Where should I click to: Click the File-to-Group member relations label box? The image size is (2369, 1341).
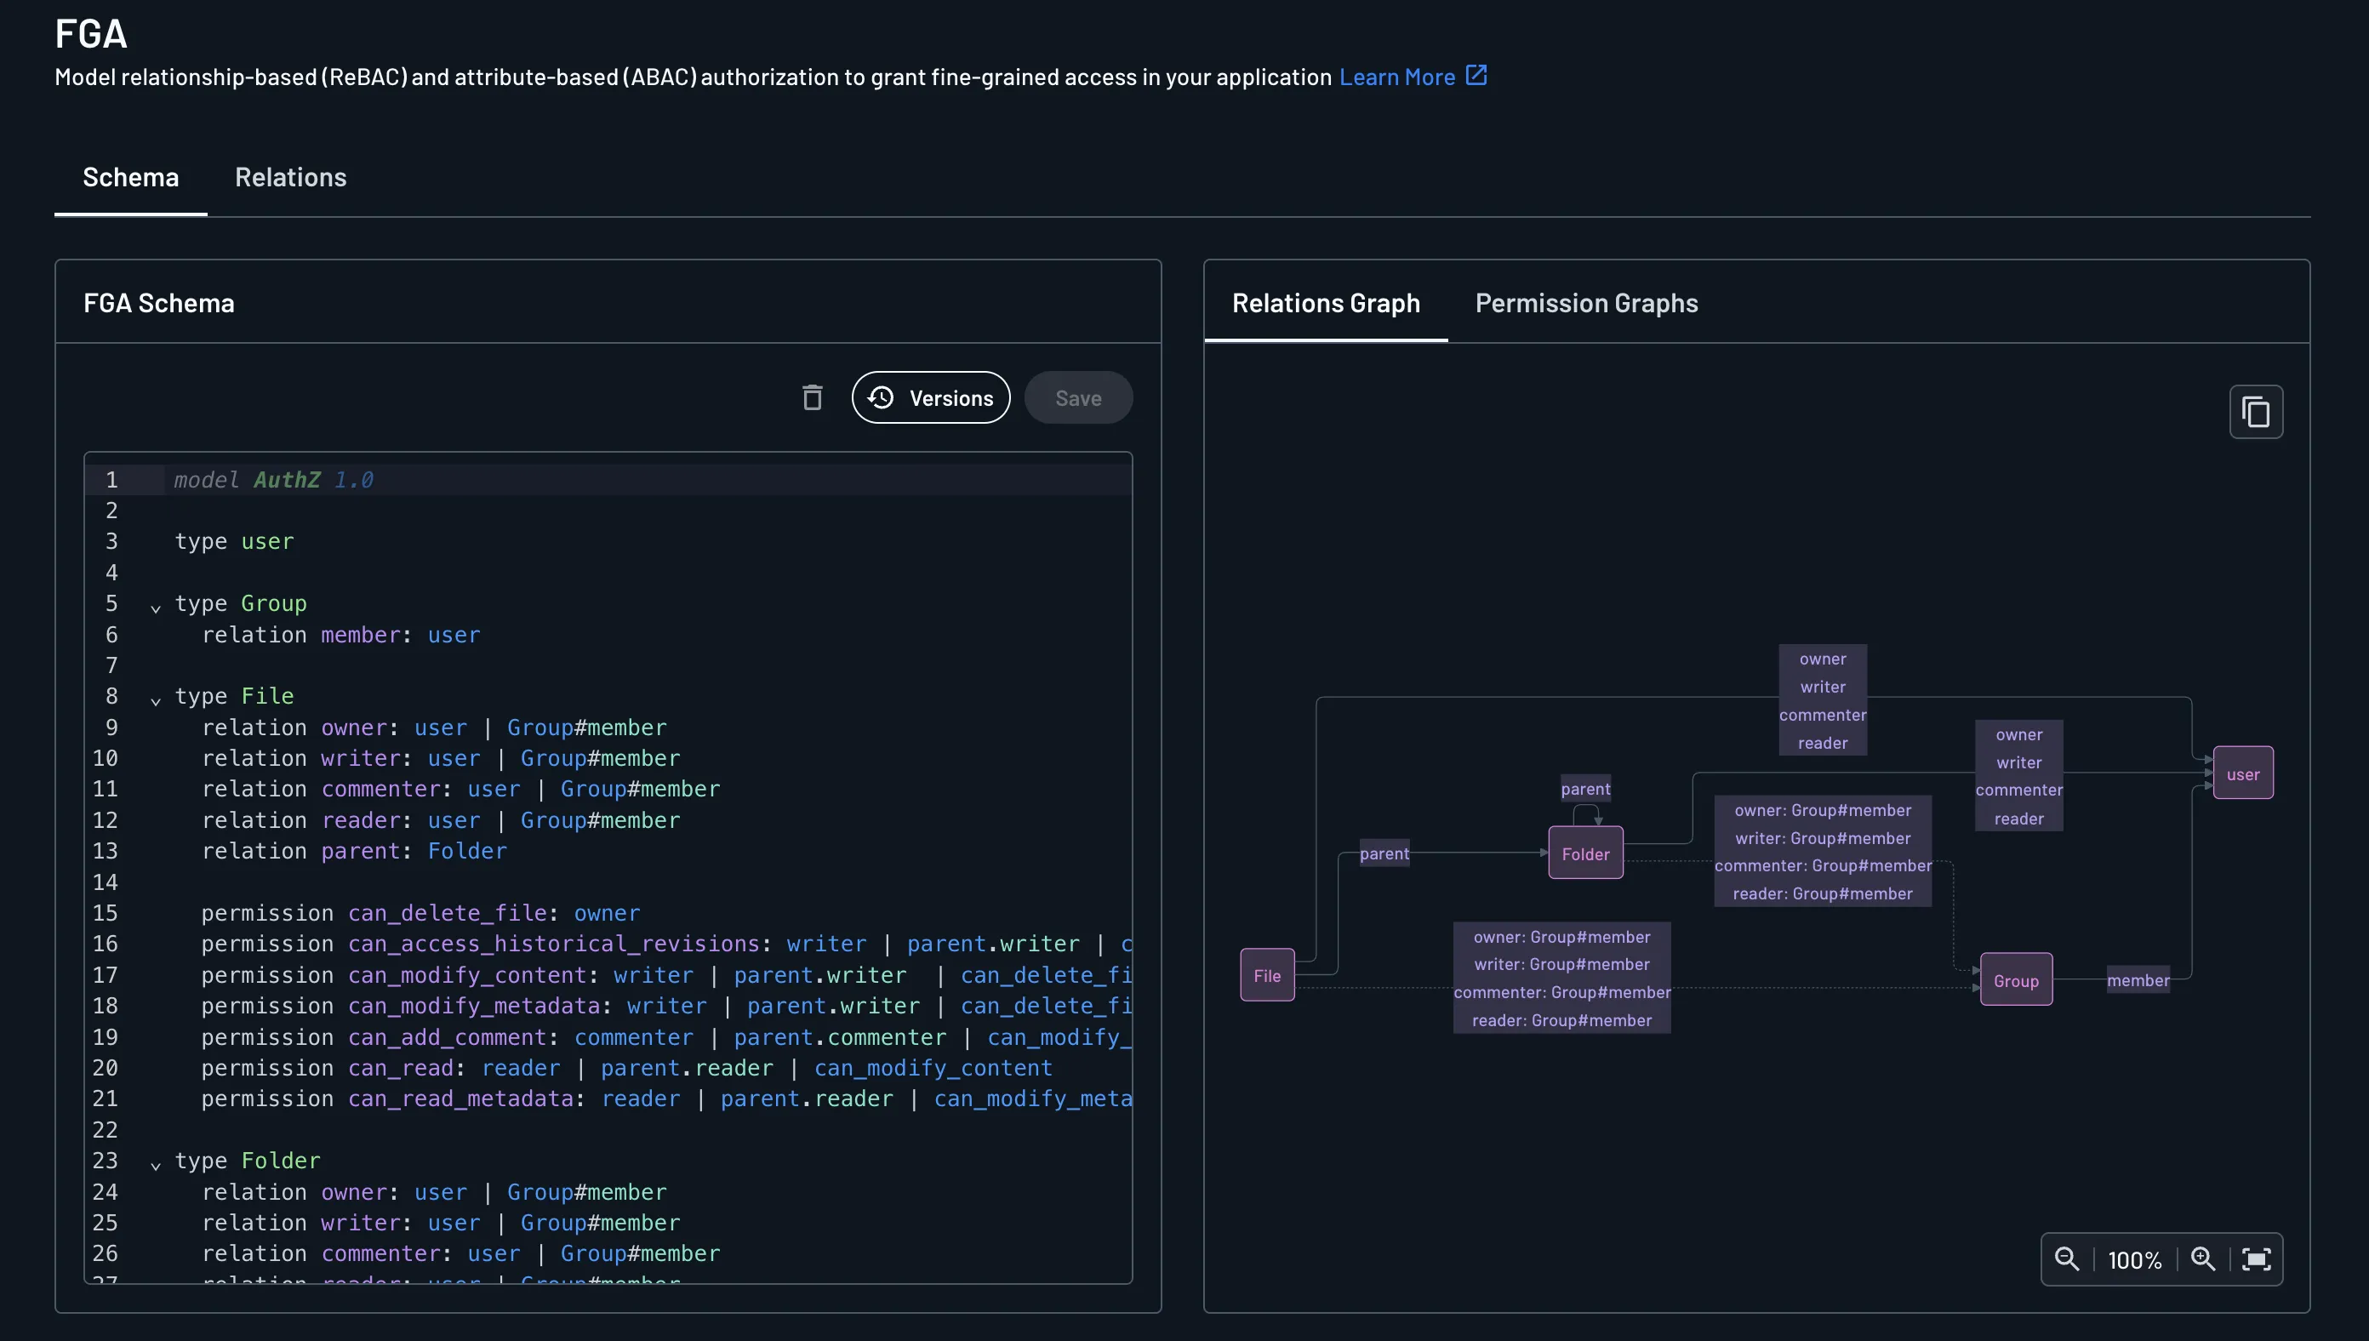point(1561,979)
